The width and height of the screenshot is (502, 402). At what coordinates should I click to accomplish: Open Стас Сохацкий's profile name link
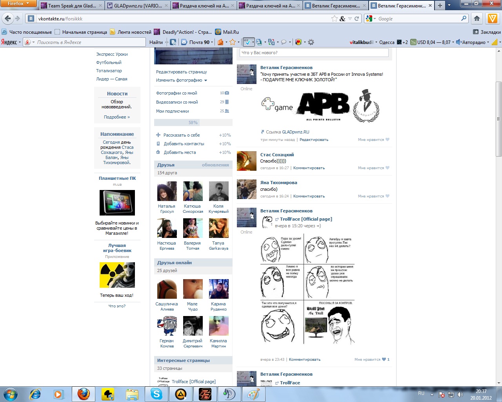click(x=277, y=155)
